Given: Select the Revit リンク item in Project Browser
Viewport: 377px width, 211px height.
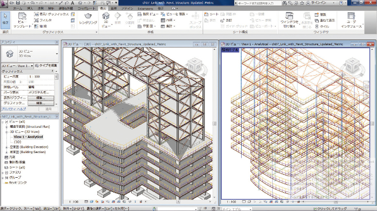Looking at the screenshot, I should point(18,182).
